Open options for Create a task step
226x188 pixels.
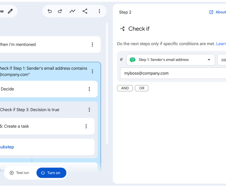[86, 126]
